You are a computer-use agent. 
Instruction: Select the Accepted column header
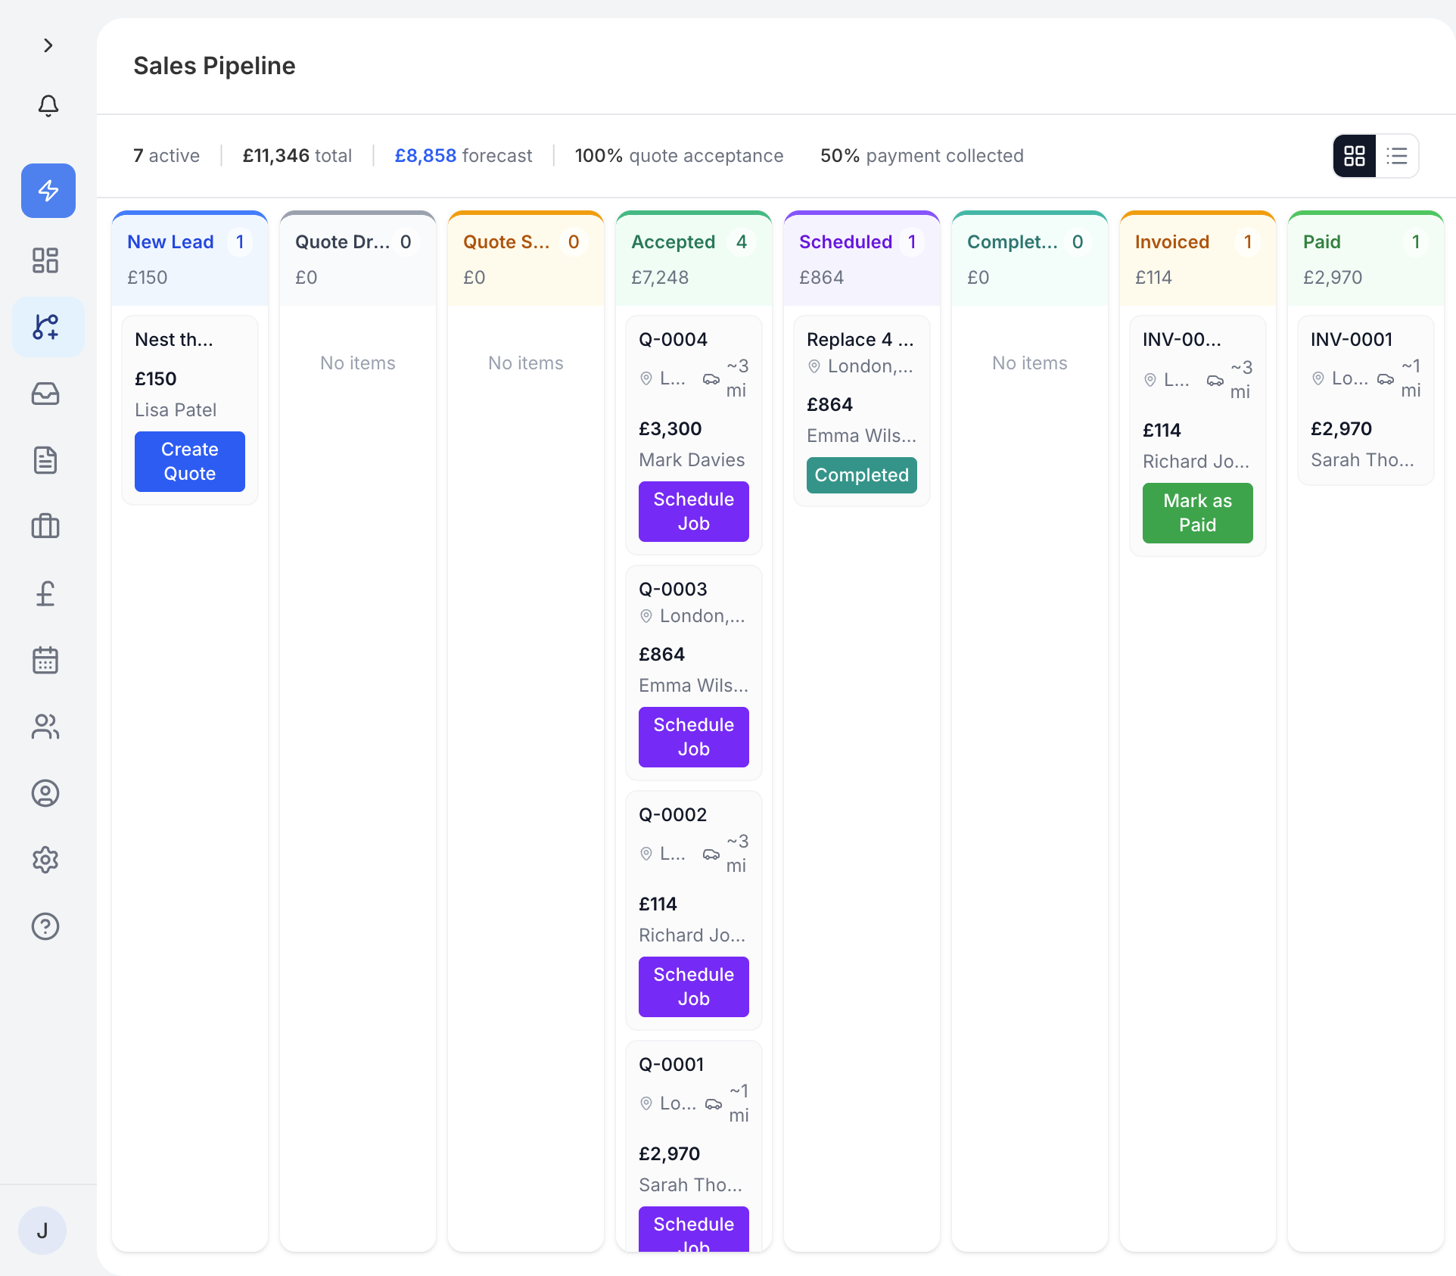[673, 242]
